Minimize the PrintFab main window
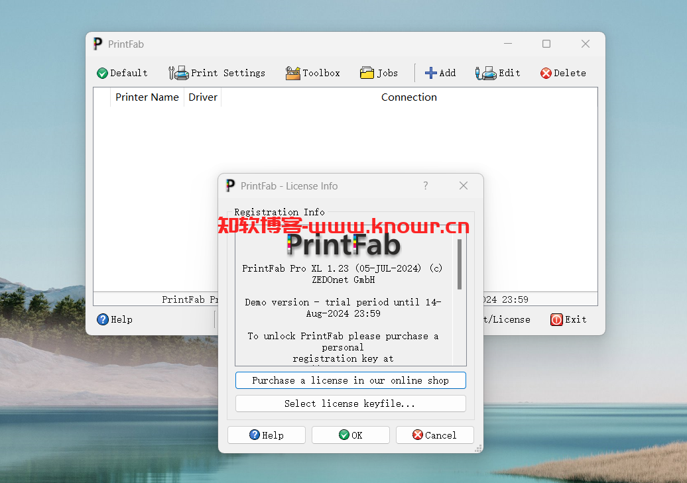This screenshot has height=483, width=687. 508,44
